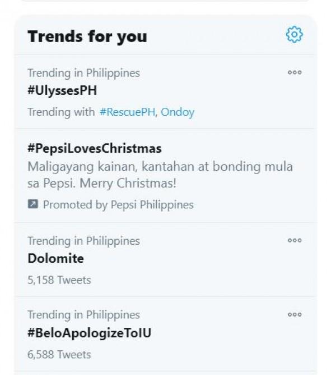Click the 5,158 Tweets count
The height and width of the screenshot is (375, 336).
click(x=59, y=280)
